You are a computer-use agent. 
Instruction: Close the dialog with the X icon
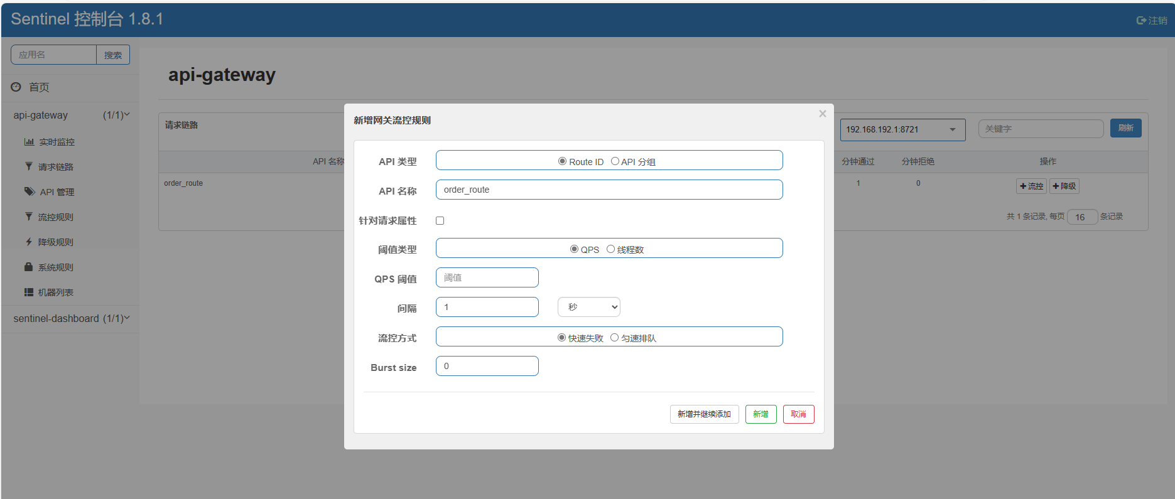coord(822,114)
